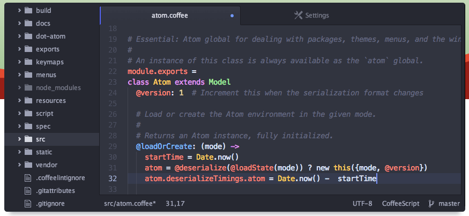Open the CoffeeScript grammar selector
This screenshot has width=469, height=216.
pos(400,204)
